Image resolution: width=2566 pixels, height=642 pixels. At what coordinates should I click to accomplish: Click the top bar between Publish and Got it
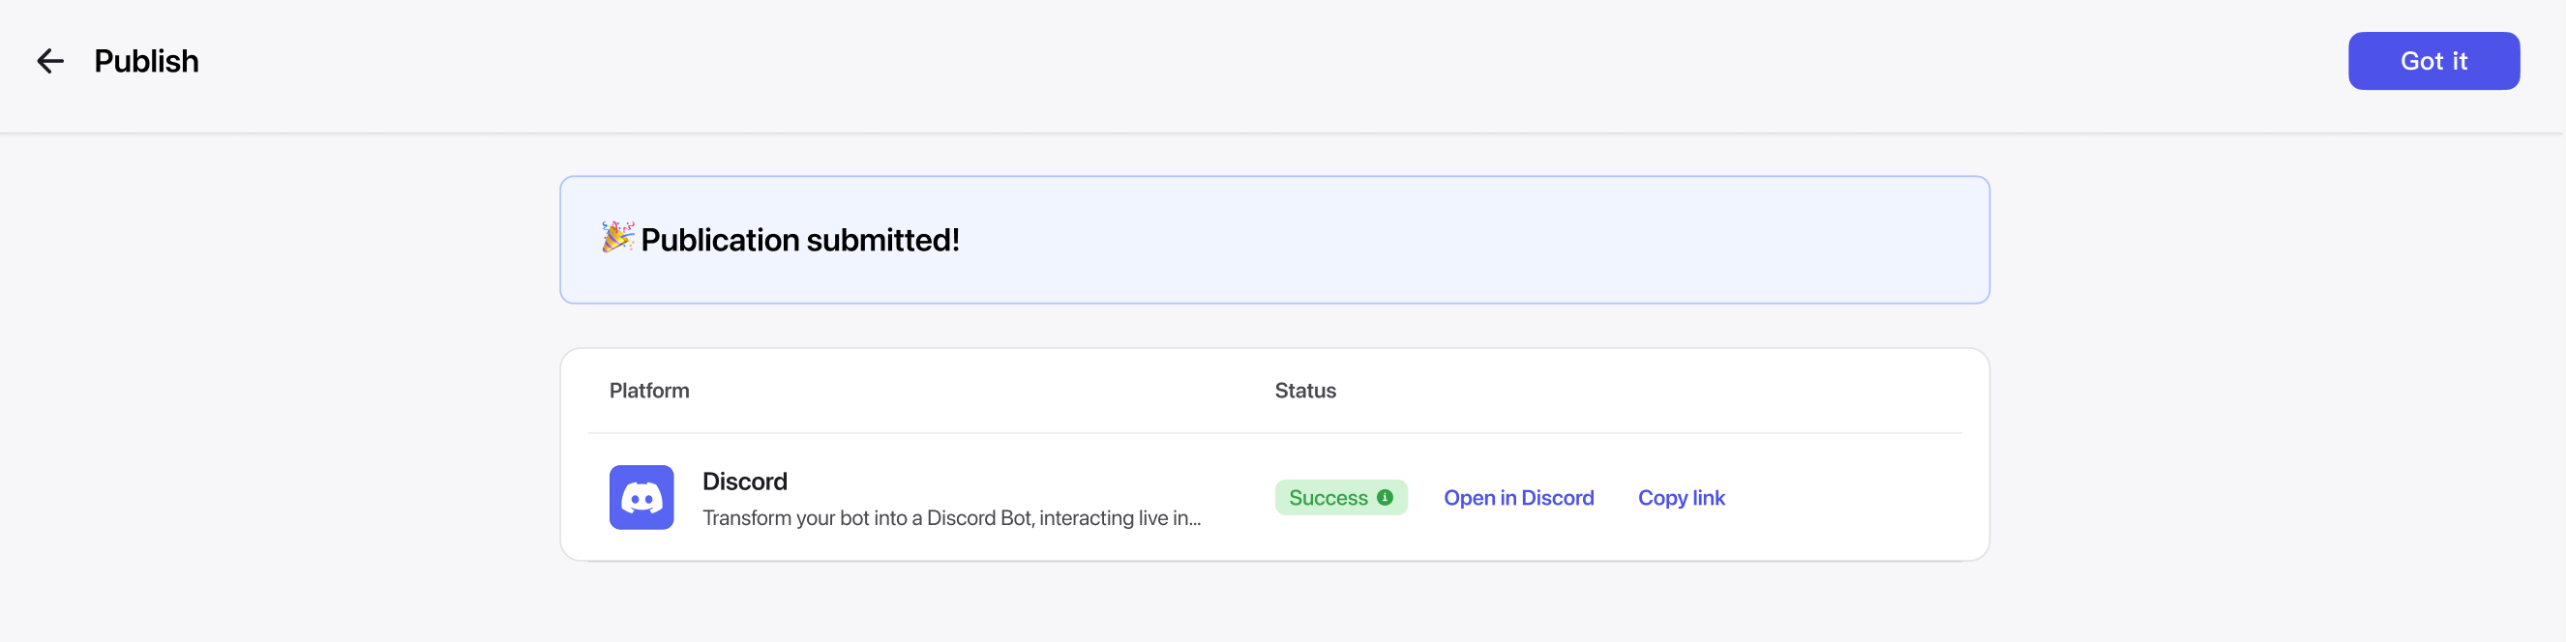pos(1195,62)
